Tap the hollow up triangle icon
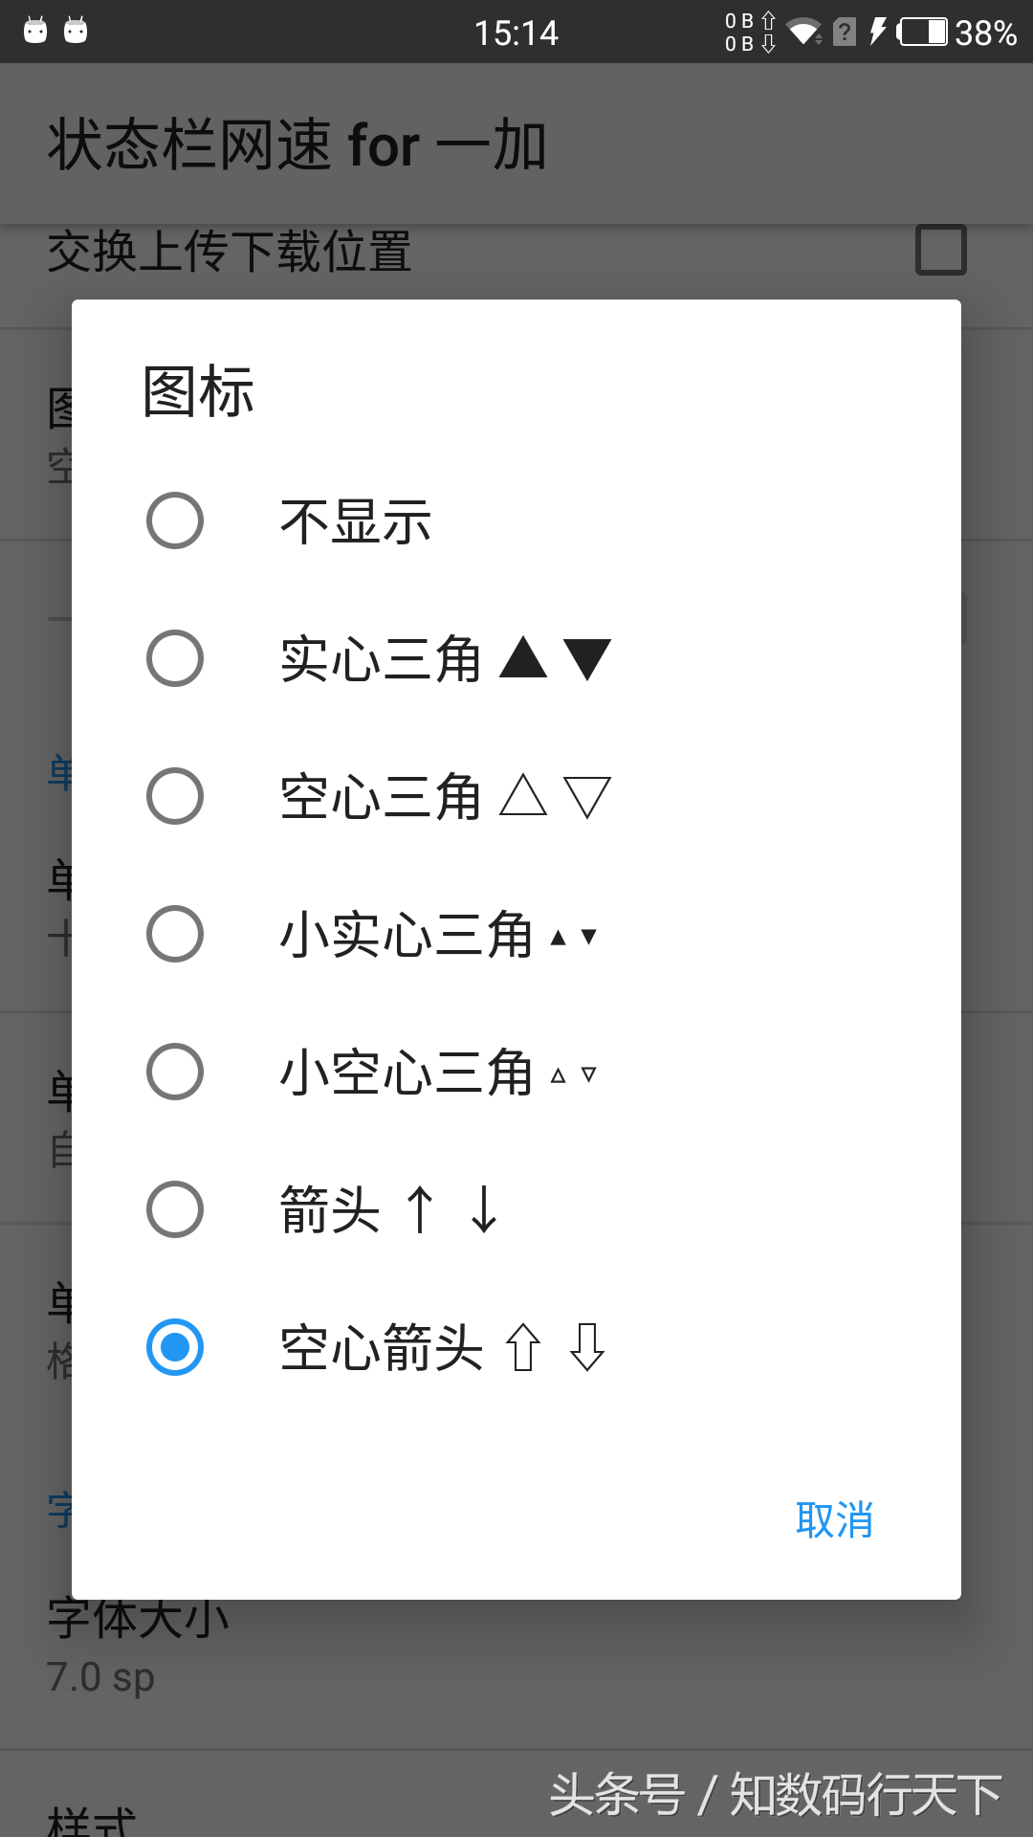Screen dimensions: 1033x1837 523,796
